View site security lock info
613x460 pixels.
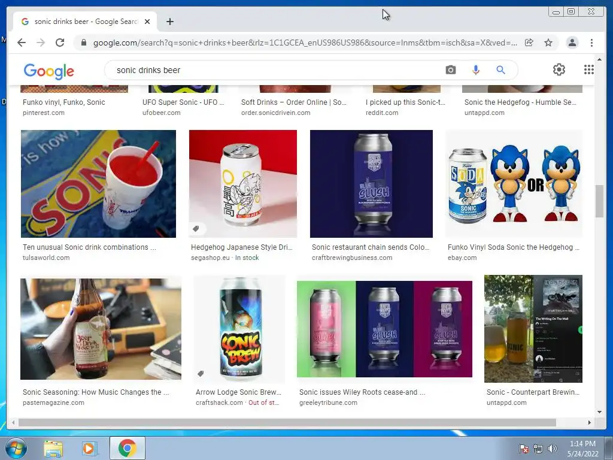coord(83,43)
